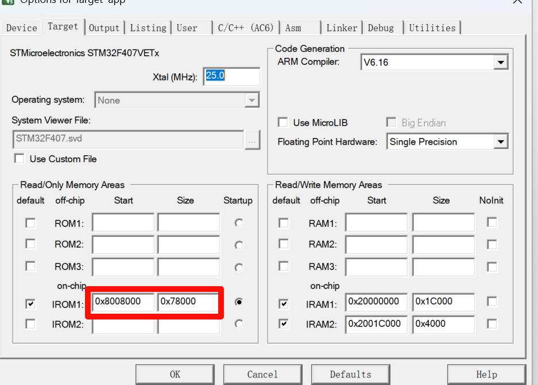538x385 pixels.
Task: Click the System Viewer File browse button
Action: click(x=252, y=140)
